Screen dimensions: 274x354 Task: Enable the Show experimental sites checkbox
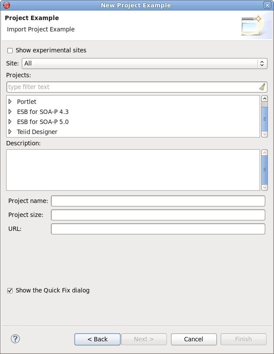click(10, 51)
